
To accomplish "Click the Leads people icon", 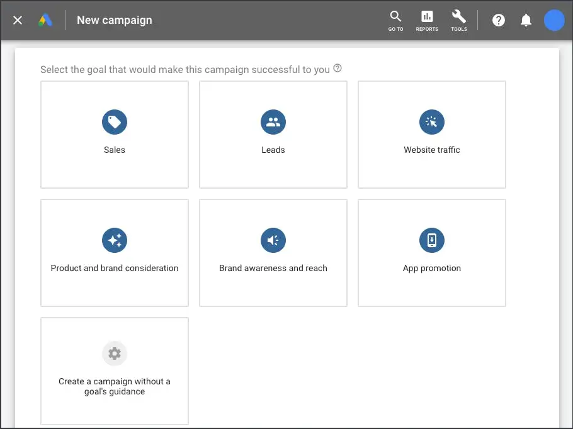I will point(273,122).
